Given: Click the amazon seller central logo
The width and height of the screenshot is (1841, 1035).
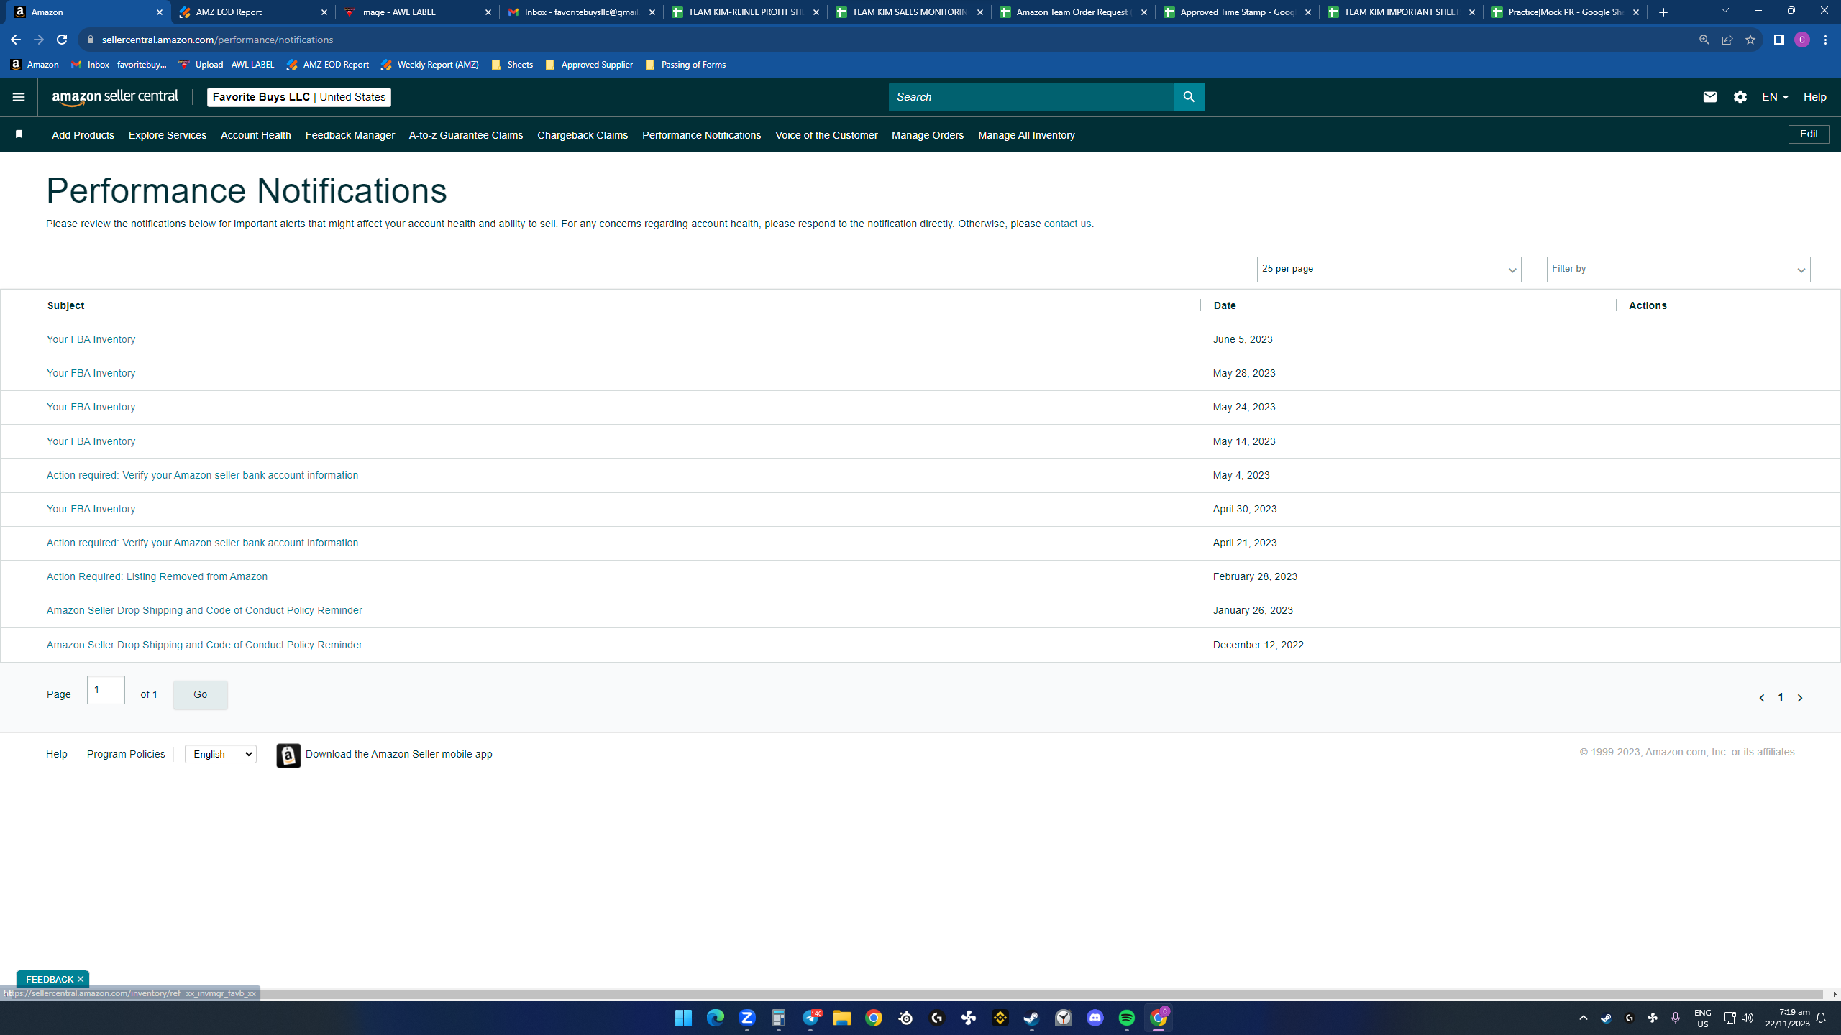Looking at the screenshot, I should (x=115, y=97).
